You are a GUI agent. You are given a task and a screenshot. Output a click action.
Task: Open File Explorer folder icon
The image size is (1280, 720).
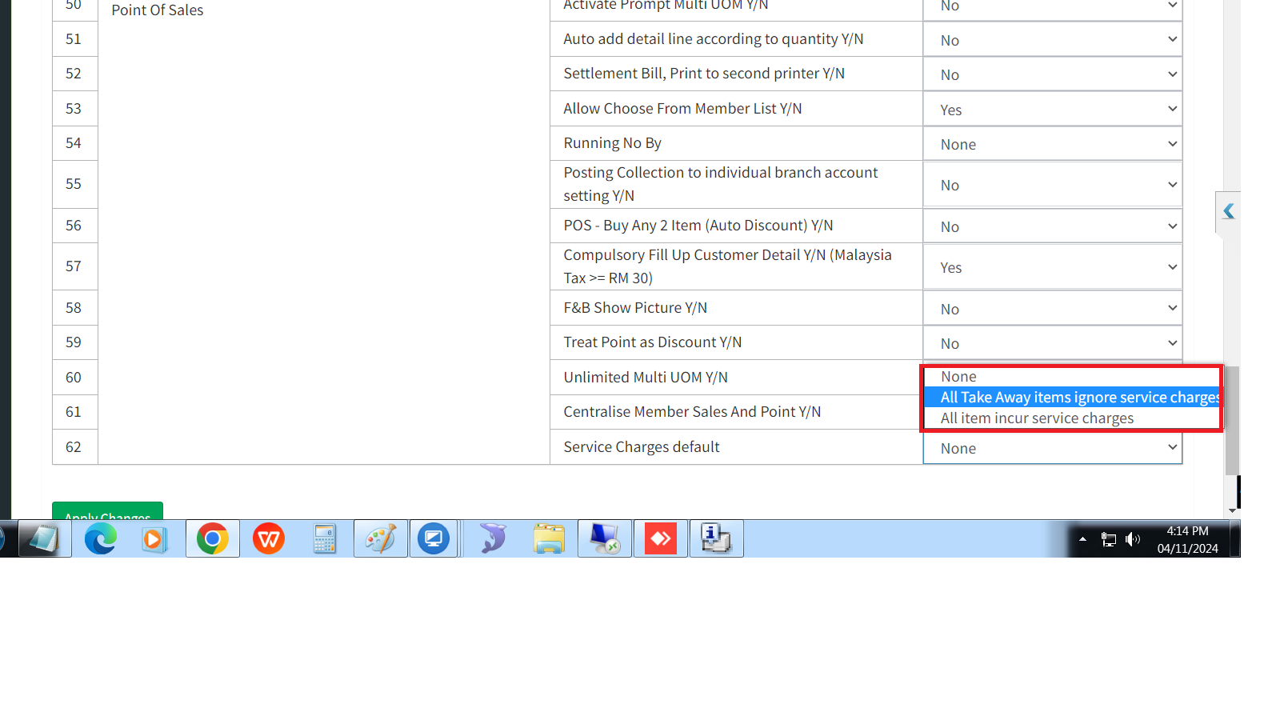coord(549,539)
